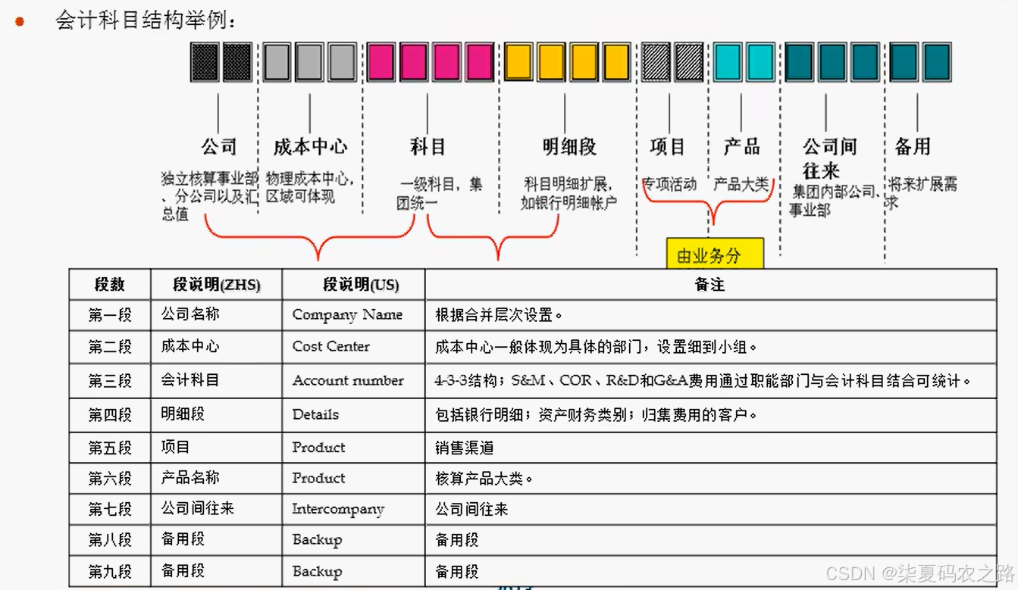This screenshot has width=1018, height=590.
Task: Select the hatched 项目 segment block
Action: click(671, 61)
